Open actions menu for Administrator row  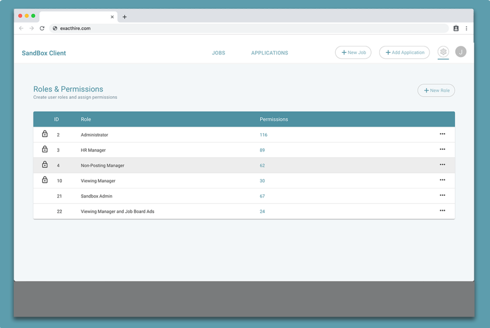(442, 135)
